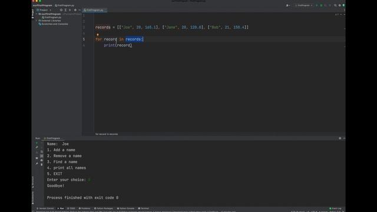The image size is (377, 212).
Task: Rerun program with green run-panel icon
Action: click(37, 143)
